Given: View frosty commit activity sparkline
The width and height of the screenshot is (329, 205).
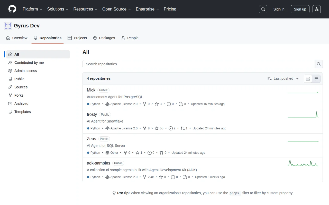Looking at the screenshot, I should coord(303,114).
